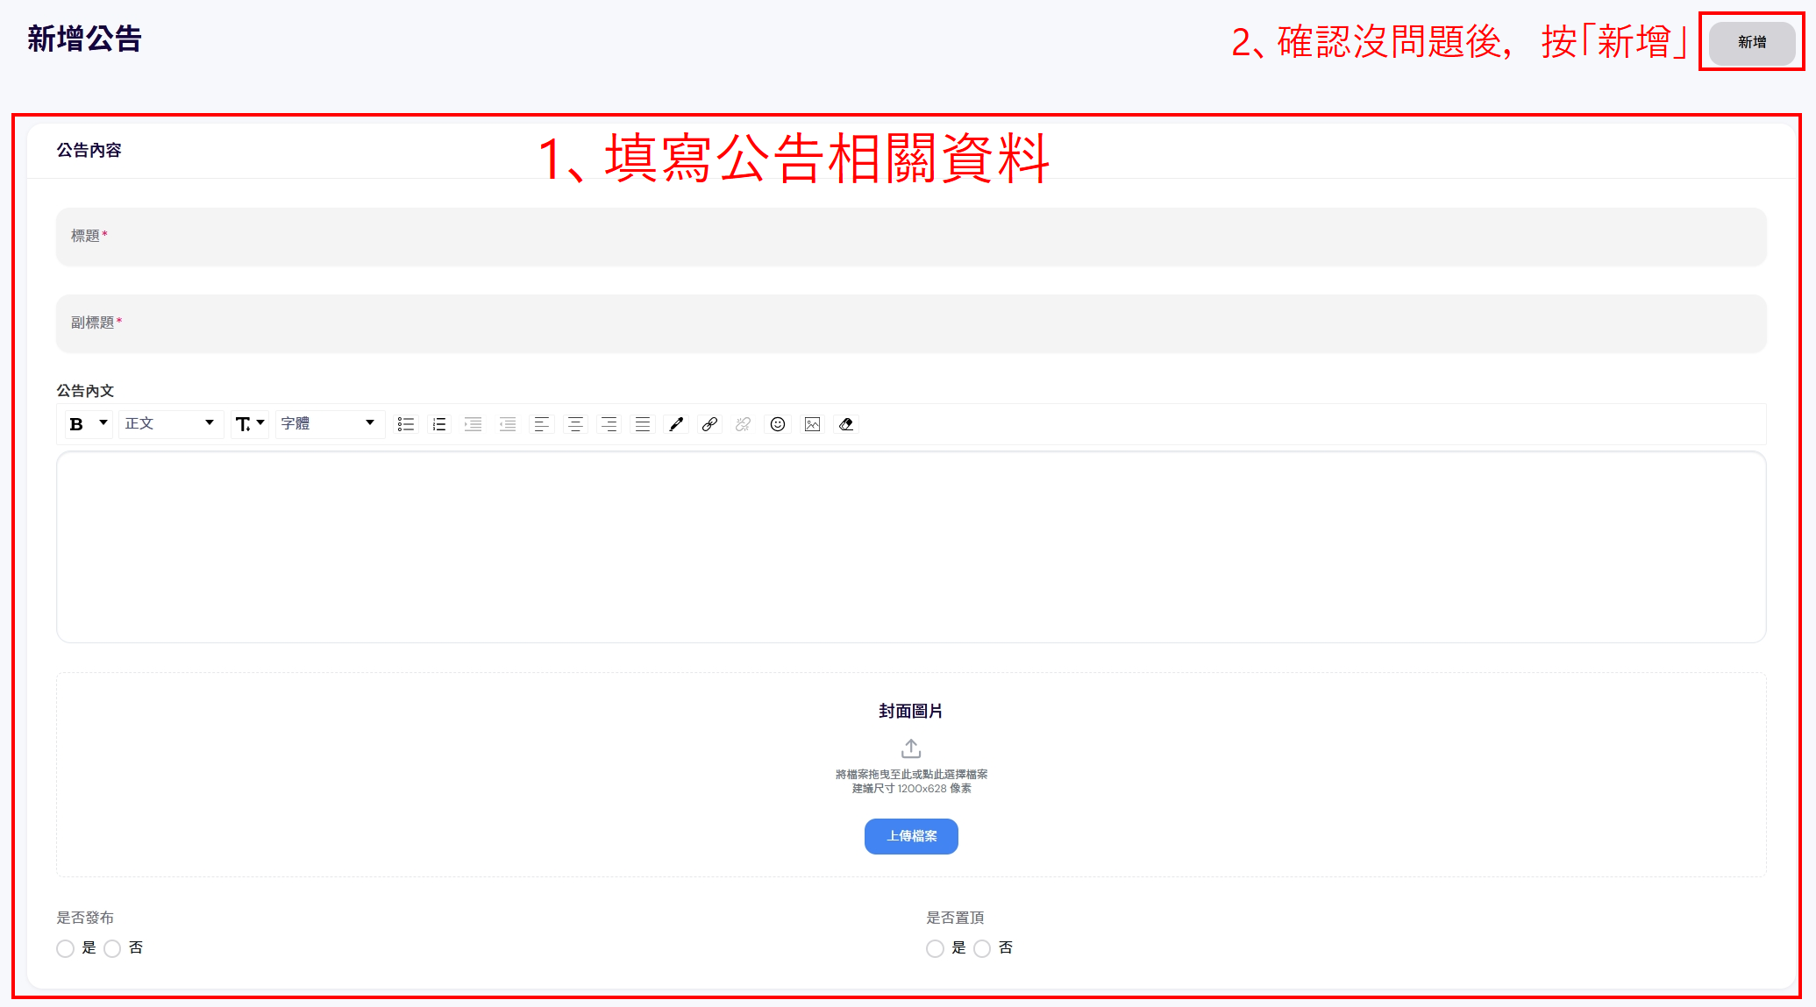Click into the 標題 title input field
The width and height of the screenshot is (1816, 1007).
click(x=910, y=237)
